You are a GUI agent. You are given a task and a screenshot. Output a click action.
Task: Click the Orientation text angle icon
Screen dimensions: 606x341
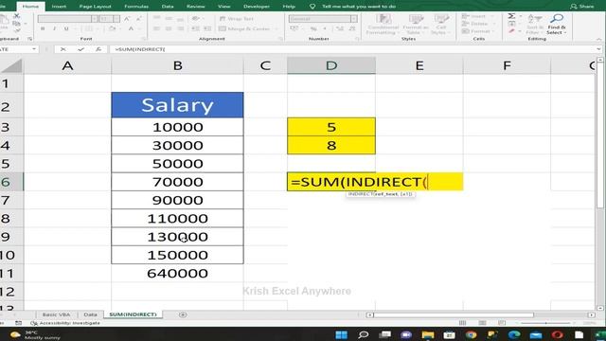tap(196, 19)
